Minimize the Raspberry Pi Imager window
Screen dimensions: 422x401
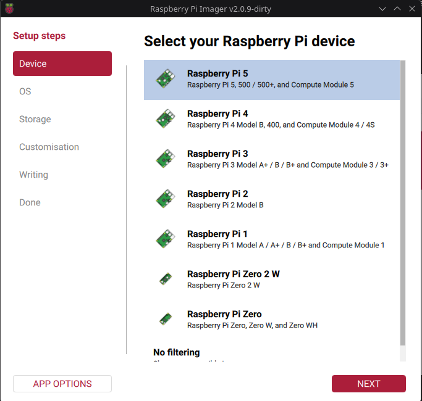tap(382, 9)
